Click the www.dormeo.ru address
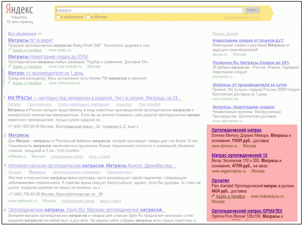The height and width of the screenshot is (226, 306). tap(224, 146)
